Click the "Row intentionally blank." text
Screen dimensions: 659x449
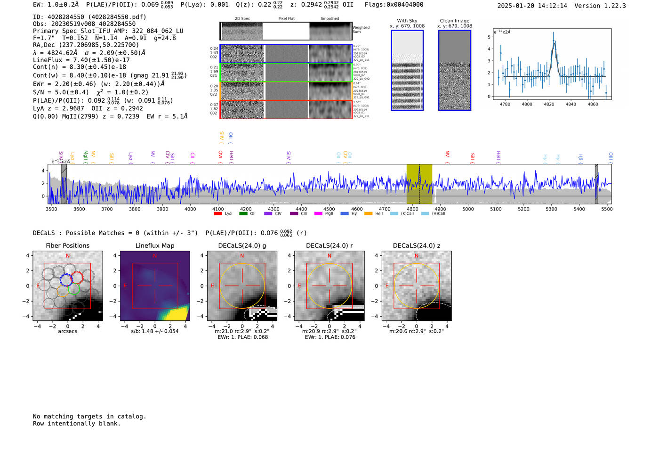pyautogui.click(x=77, y=424)
